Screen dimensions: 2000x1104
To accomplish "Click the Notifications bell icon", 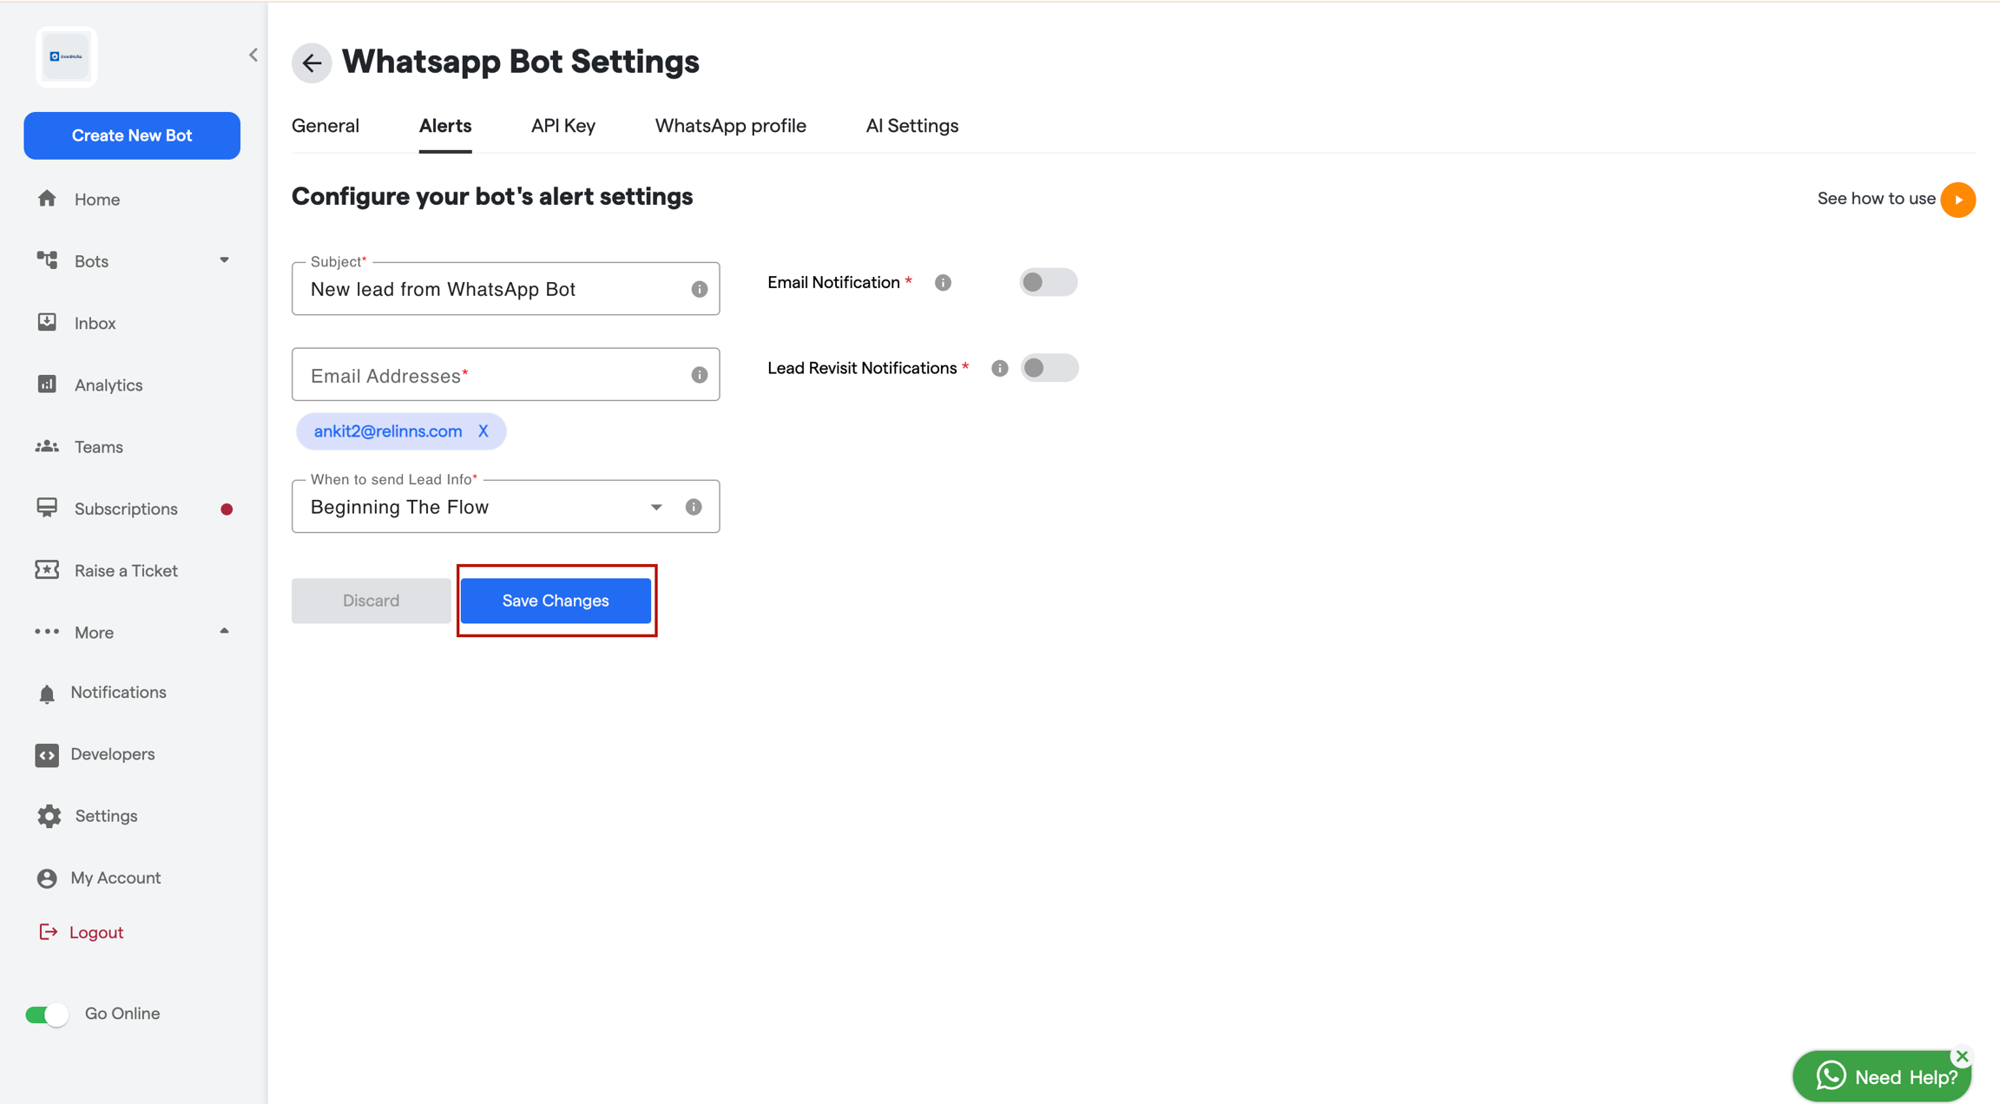I will [x=47, y=693].
